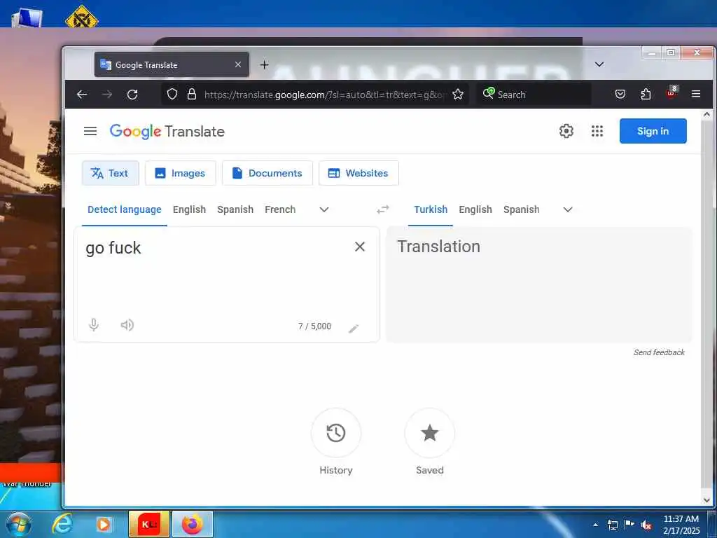The image size is (717, 538).
Task: Switch to Images translation
Action: point(180,173)
